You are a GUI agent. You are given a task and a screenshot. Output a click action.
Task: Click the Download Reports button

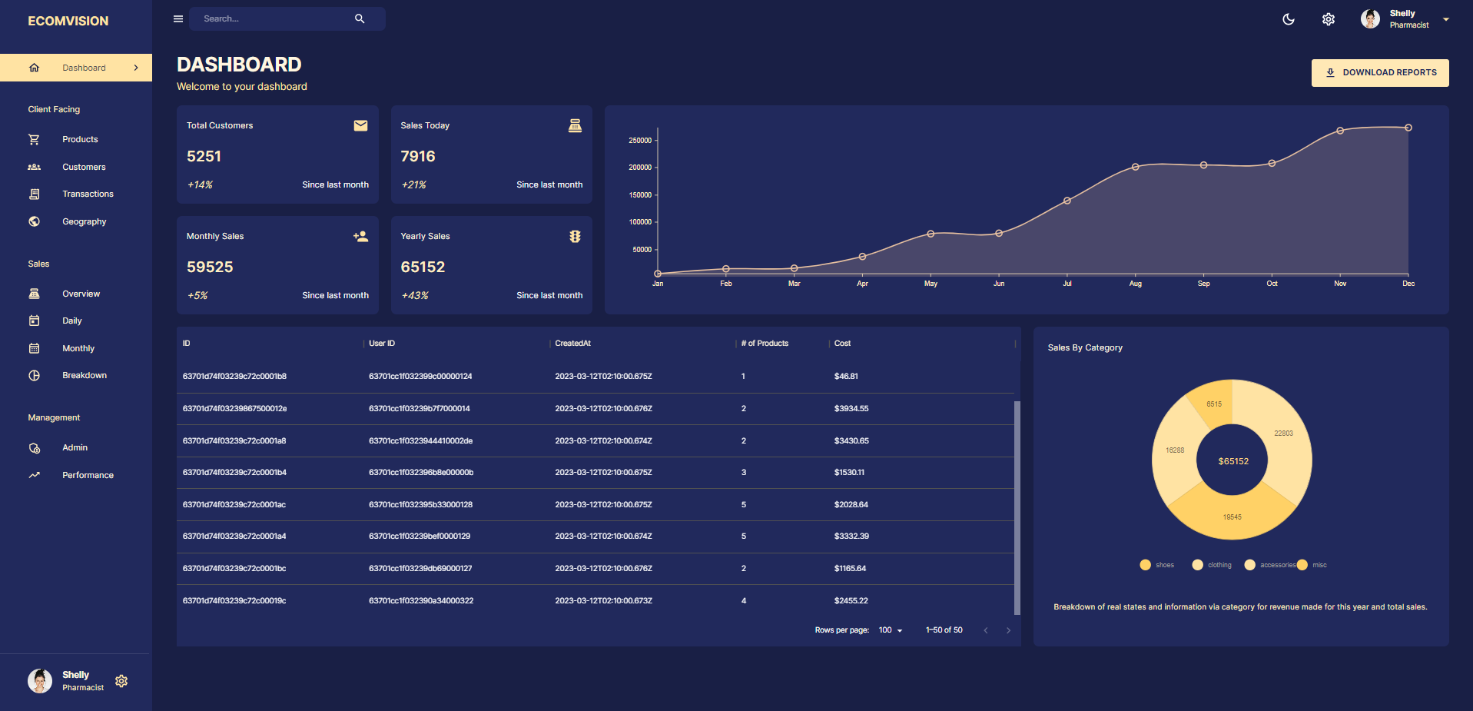1379,72
